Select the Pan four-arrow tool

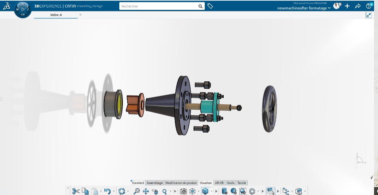coord(146,191)
